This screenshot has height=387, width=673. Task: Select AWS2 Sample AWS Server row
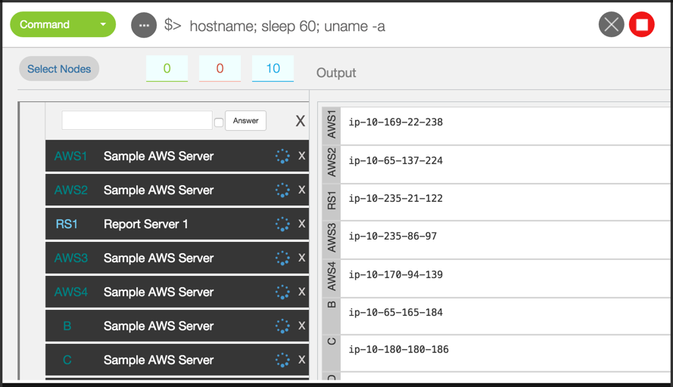(x=177, y=190)
